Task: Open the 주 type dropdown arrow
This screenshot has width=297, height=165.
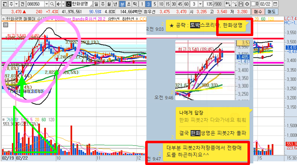Action: coord(16,4)
